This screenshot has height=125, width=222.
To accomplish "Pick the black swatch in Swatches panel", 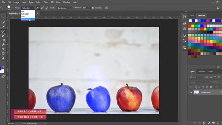I will [211, 32].
